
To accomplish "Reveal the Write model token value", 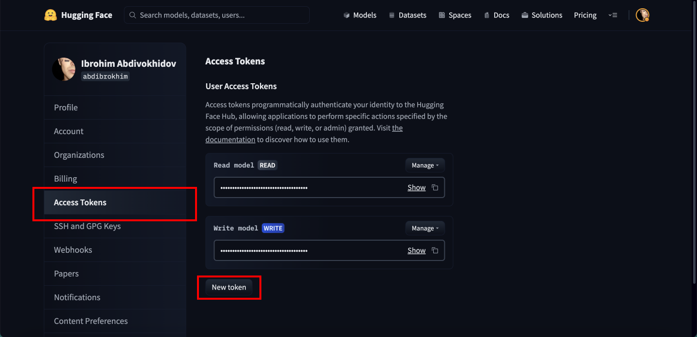I will point(416,251).
